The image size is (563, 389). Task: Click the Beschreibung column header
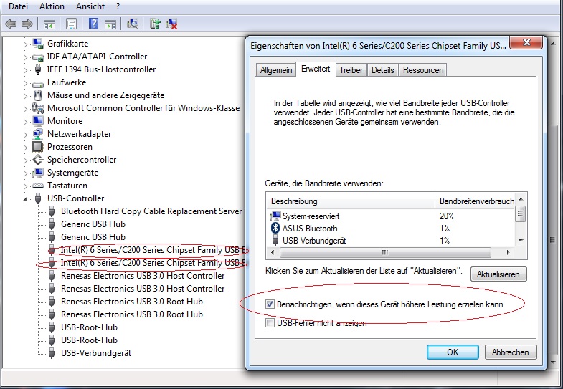point(351,201)
